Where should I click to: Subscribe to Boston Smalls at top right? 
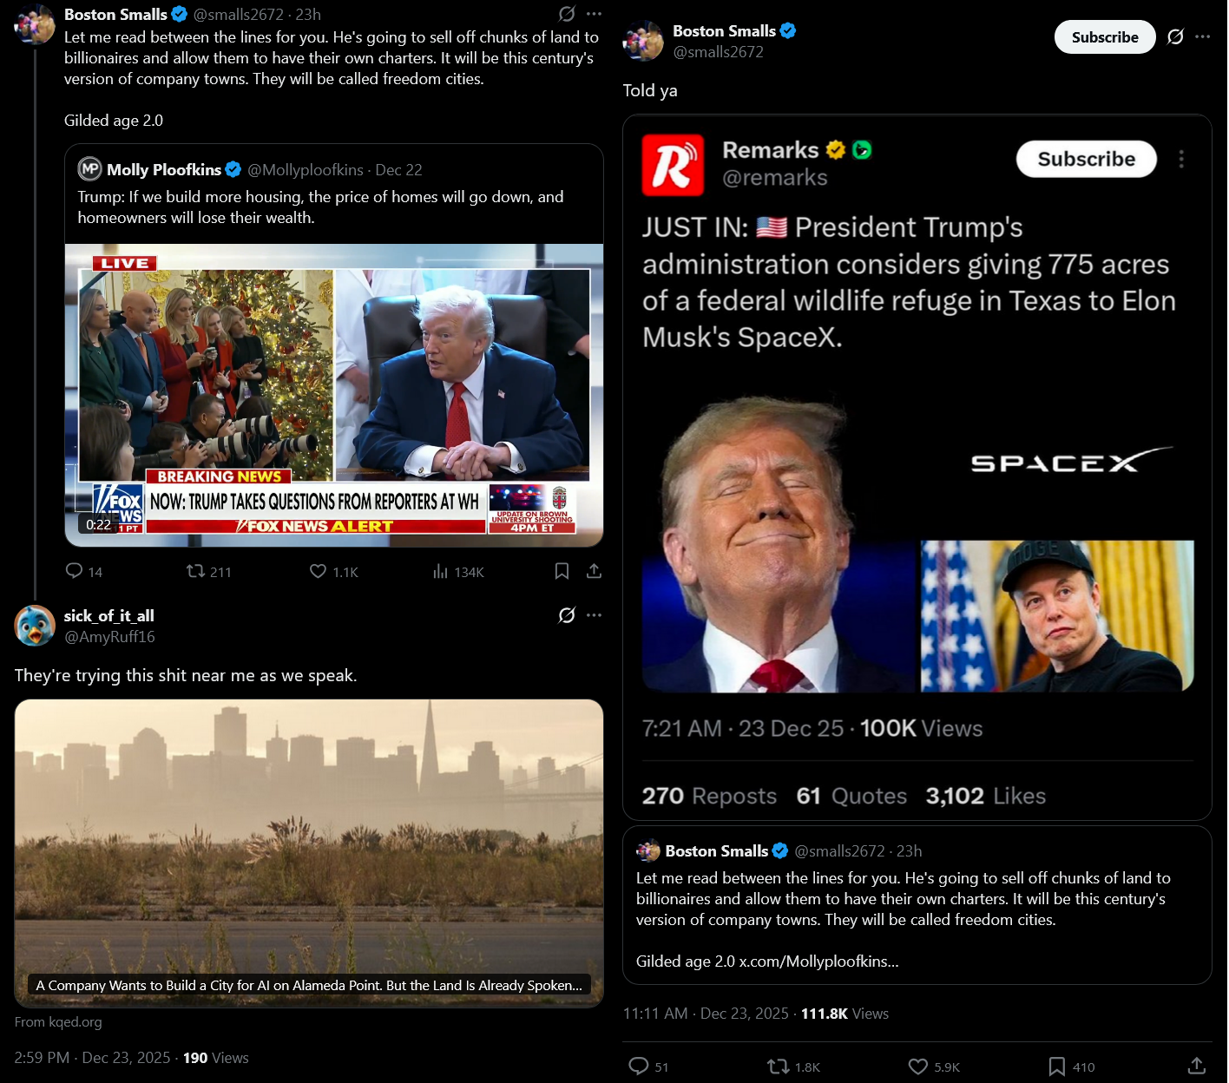pos(1105,36)
